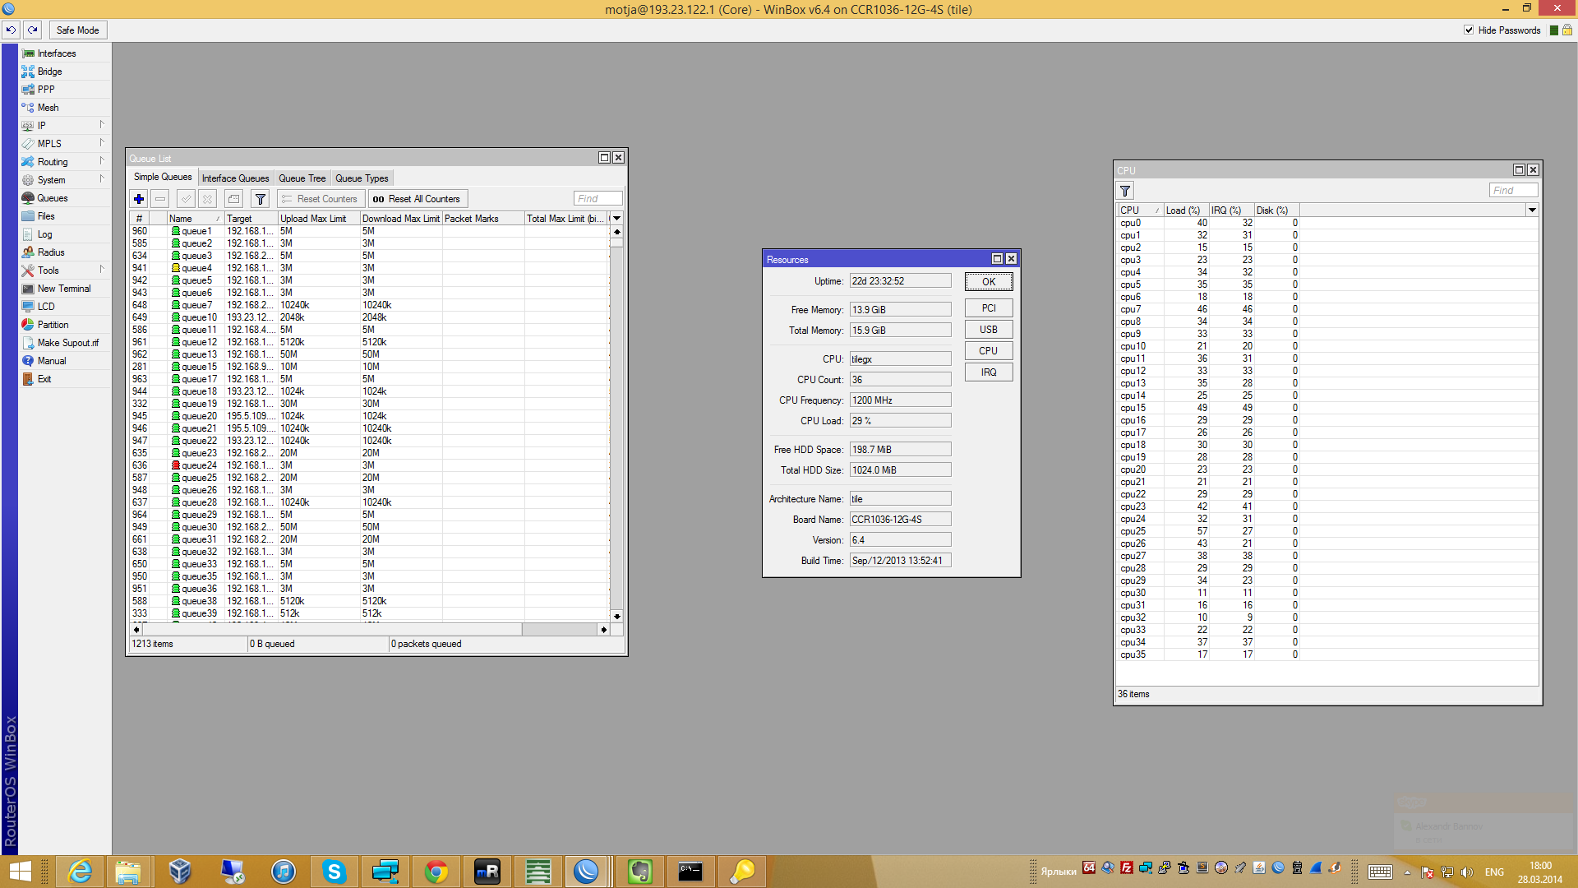Click the Undo arrow in top toolbar
Image resolution: width=1578 pixels, height=888 pixels.
pos(11,30)
